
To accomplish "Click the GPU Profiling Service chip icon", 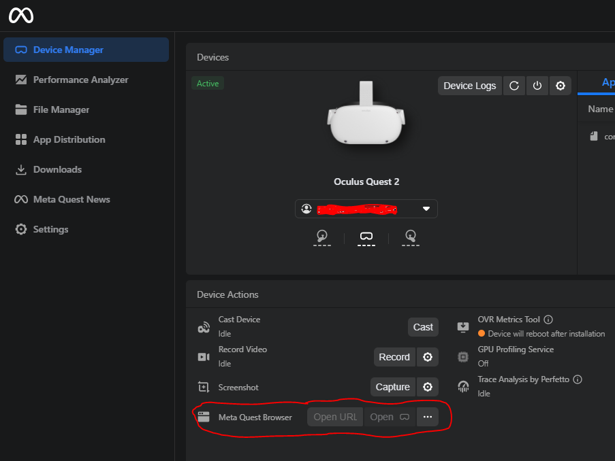I will coord(463,357).
